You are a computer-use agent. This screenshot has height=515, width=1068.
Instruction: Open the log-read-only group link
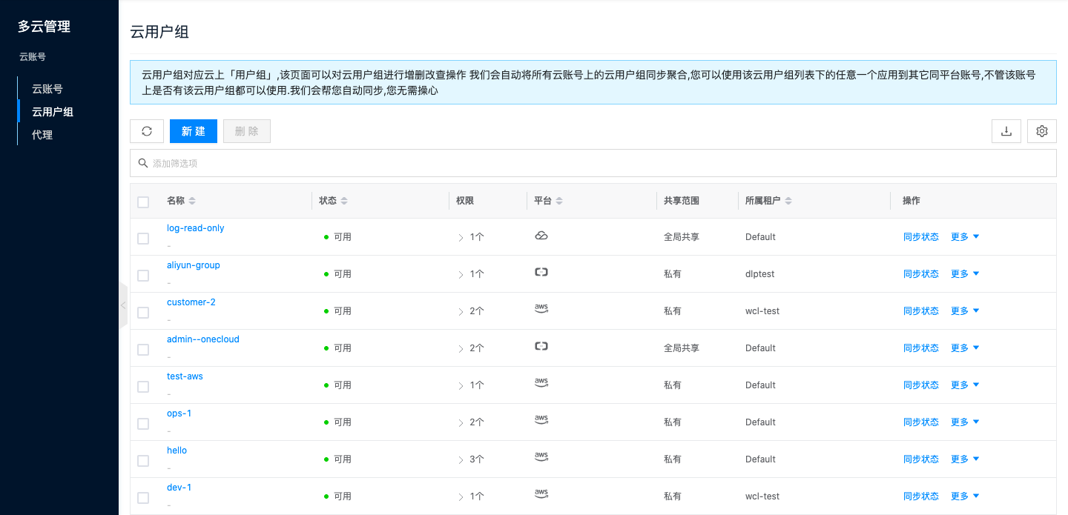(x=196, y=228)
